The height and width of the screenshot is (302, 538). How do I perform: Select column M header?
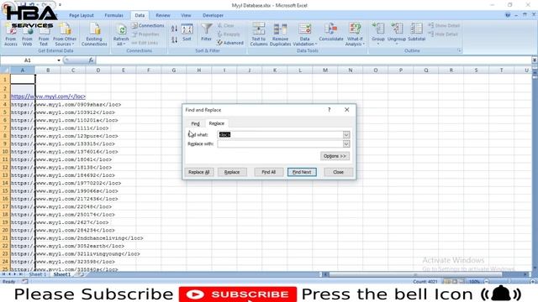(325, 70)
